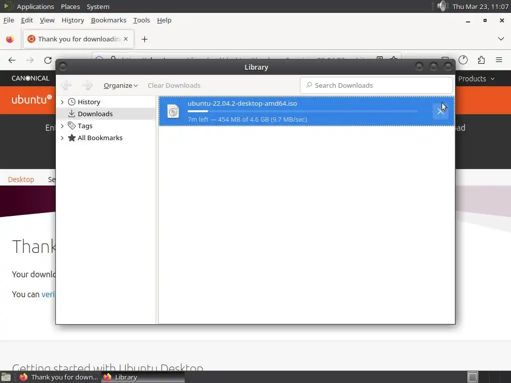Image resolution: width=511 pixels, height=383 pixels.
Task: Focus the Search Downloads field
Action: (376, 85)
